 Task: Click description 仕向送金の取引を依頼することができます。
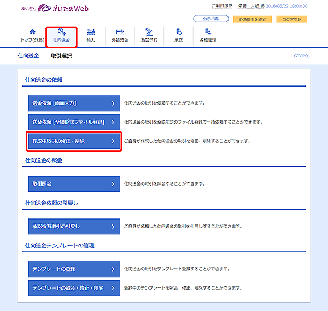[x=165, y=103]
